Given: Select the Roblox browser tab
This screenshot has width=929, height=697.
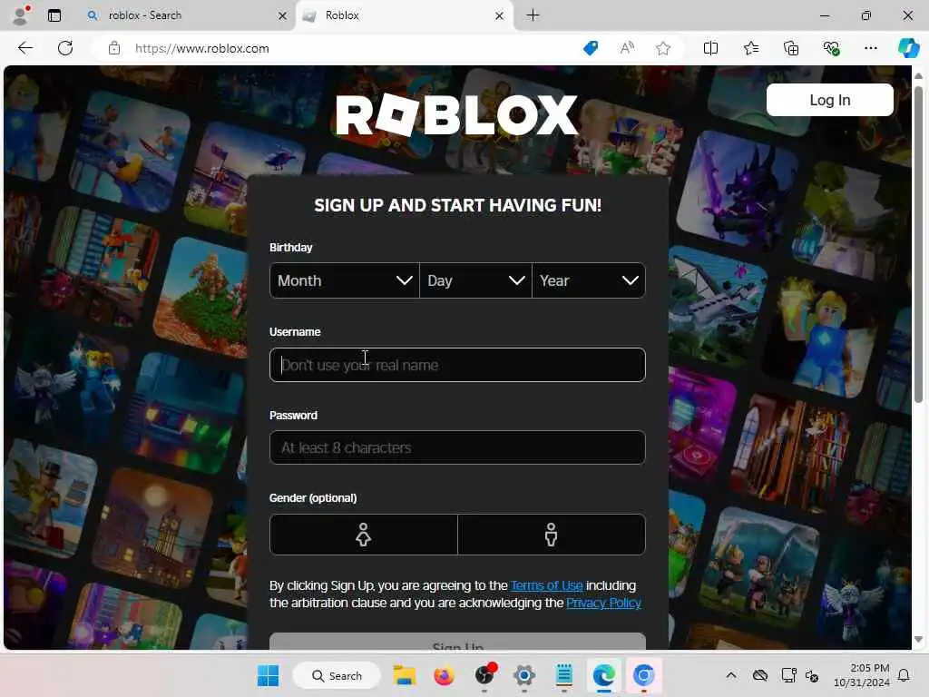Looking at the screenshot, I should pos(404,15).
